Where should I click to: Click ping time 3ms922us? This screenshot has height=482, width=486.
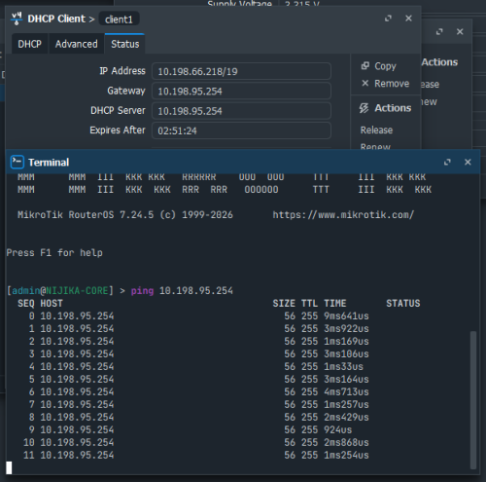click(x=346, y=329)
